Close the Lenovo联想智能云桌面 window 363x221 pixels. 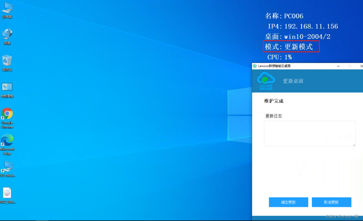361,66
